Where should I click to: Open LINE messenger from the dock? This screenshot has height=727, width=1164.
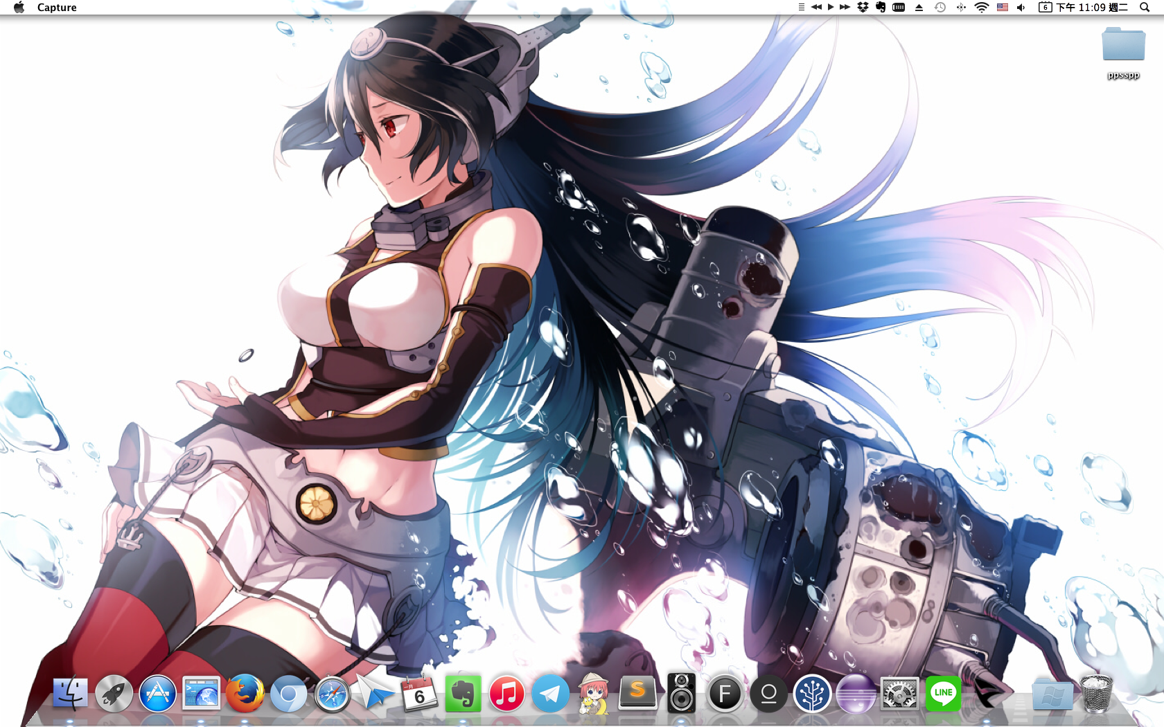pyautogui.click(x=943, y=694)
